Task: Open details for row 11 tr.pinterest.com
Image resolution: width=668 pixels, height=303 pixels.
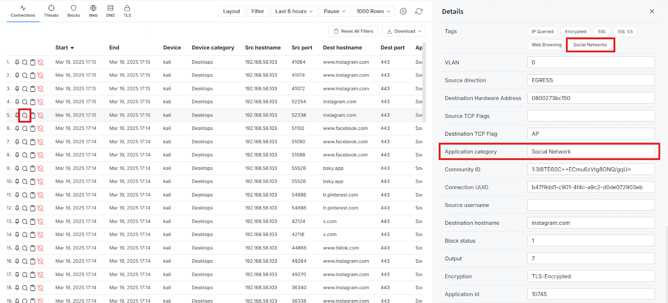Action: [25, 195]
